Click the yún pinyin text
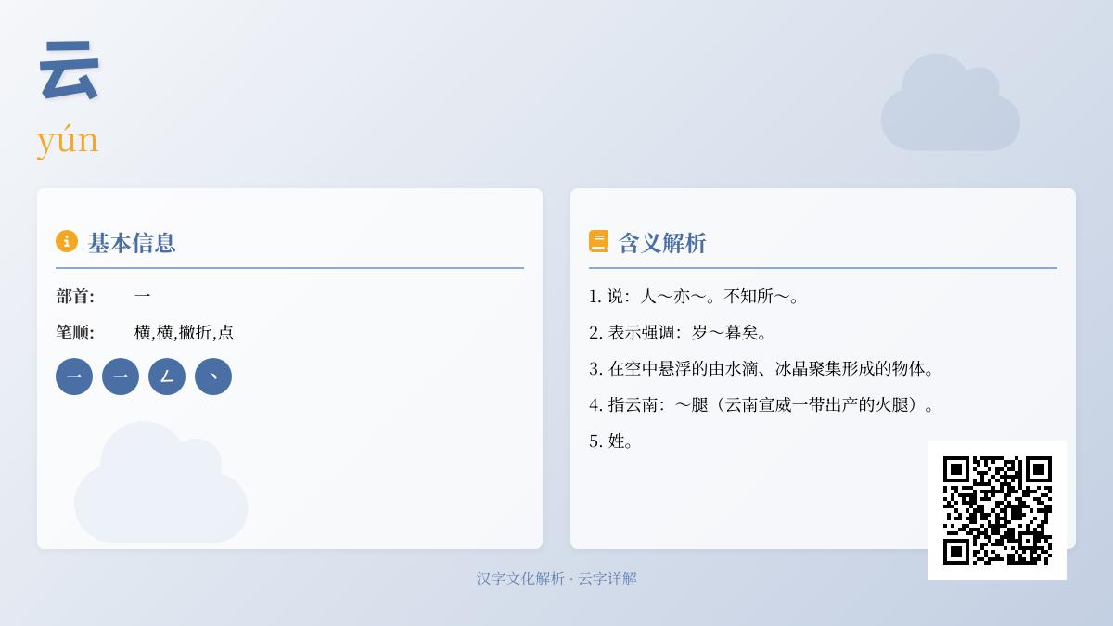 click(x=68, y=140)
